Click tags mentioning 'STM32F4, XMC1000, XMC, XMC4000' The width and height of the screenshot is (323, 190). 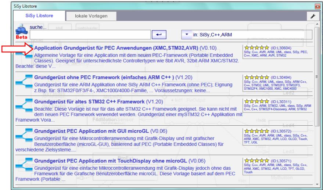276,85
